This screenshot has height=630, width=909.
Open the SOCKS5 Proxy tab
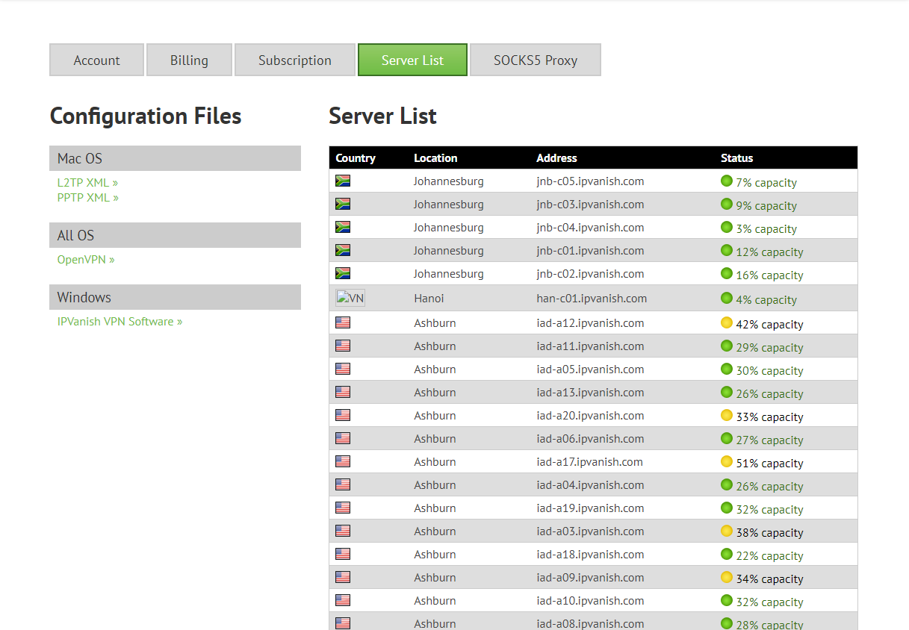(535, 60)
